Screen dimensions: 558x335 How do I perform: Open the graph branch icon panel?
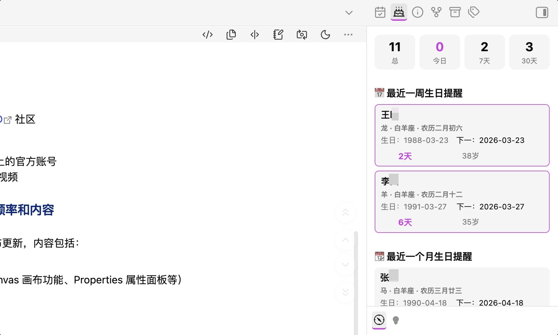pos(436,12)
